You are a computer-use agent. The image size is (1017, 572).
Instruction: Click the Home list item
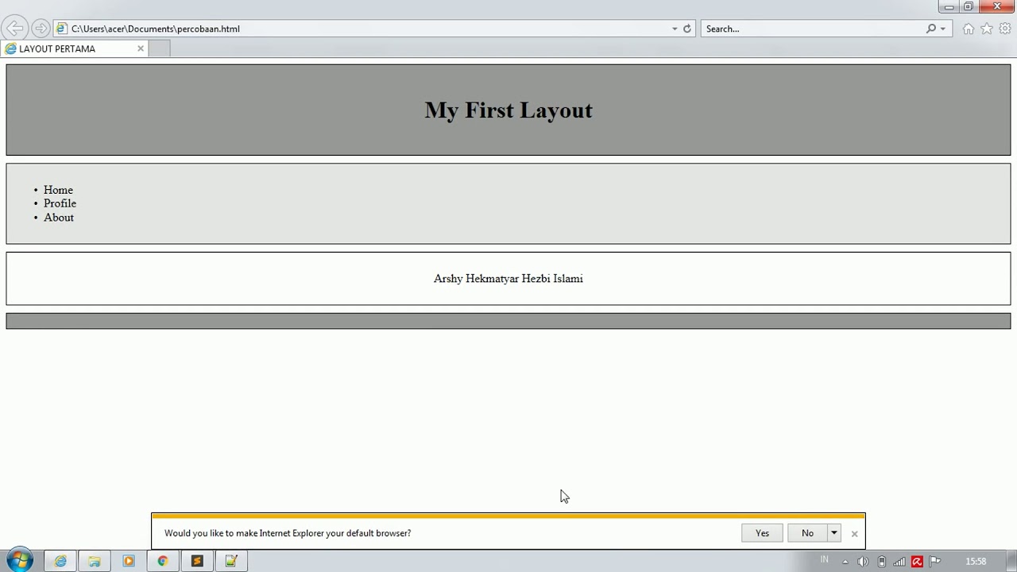coord(58,190)
